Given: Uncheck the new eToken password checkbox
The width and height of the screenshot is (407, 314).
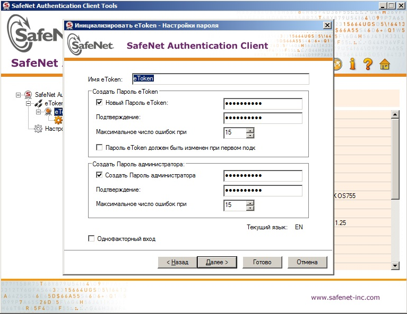Looking at the screenshot, I should (99, 103).
